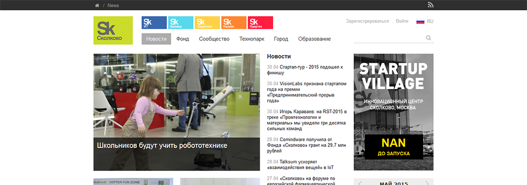Go to previous month in calendar
Viewport: 527px width, 185px height.
(x=360, y=183)
